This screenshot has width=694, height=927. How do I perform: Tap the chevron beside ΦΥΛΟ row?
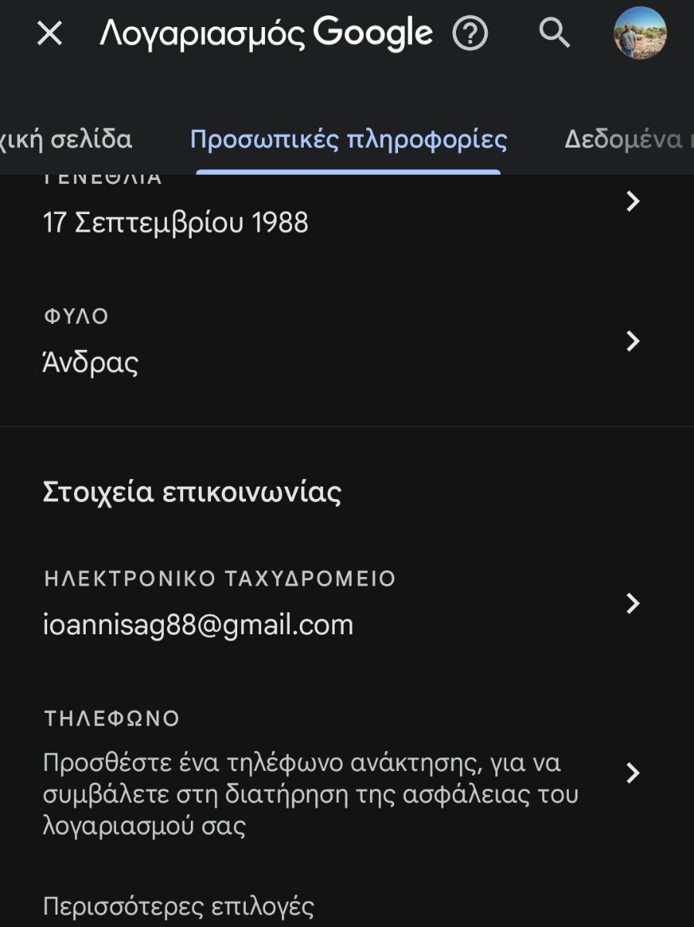tap(633, 341)
